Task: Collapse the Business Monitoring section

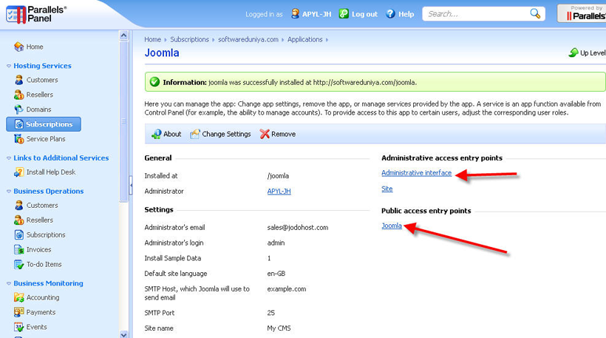Action: (9, 283)
